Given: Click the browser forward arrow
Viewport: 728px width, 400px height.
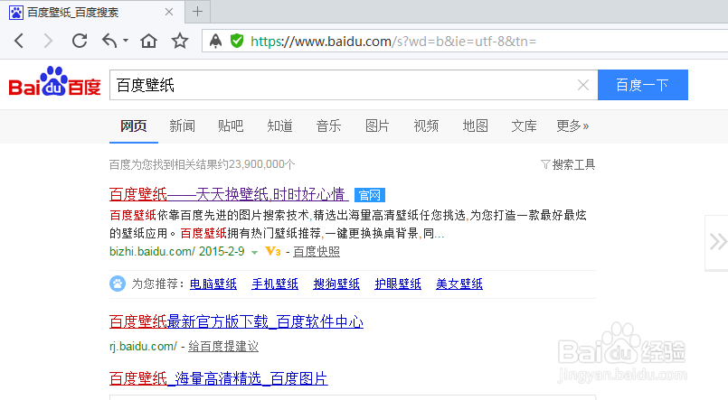Looking at the screenshot, I should coord(47,42).
